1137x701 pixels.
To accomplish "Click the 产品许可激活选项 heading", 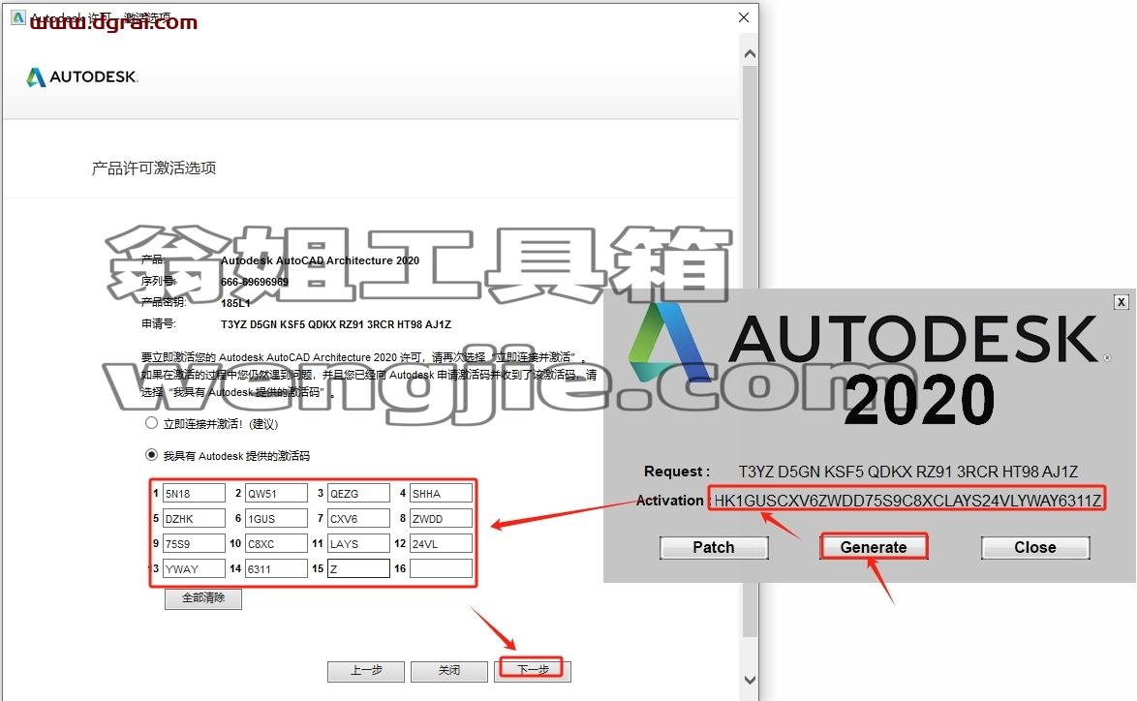I will click(154, 168).
